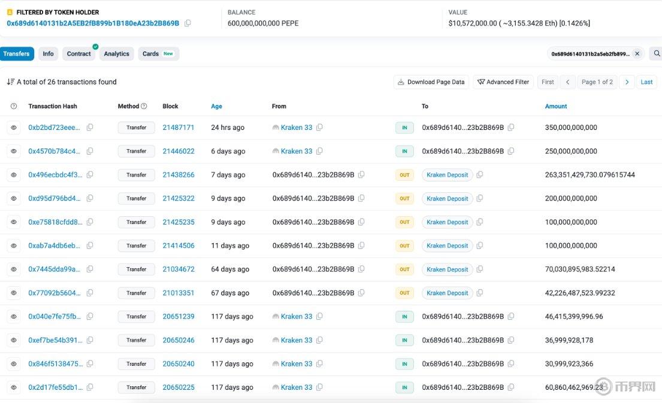Go to next page with right chevron
The width and height of the screenshot is (662, 403).
[627, 82]
